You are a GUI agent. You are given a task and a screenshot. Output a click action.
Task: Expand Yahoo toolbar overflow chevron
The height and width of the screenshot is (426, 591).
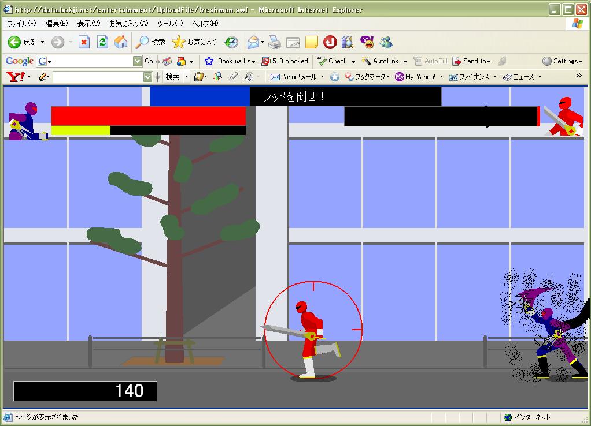pyautogui.click(x=578, y=76)
